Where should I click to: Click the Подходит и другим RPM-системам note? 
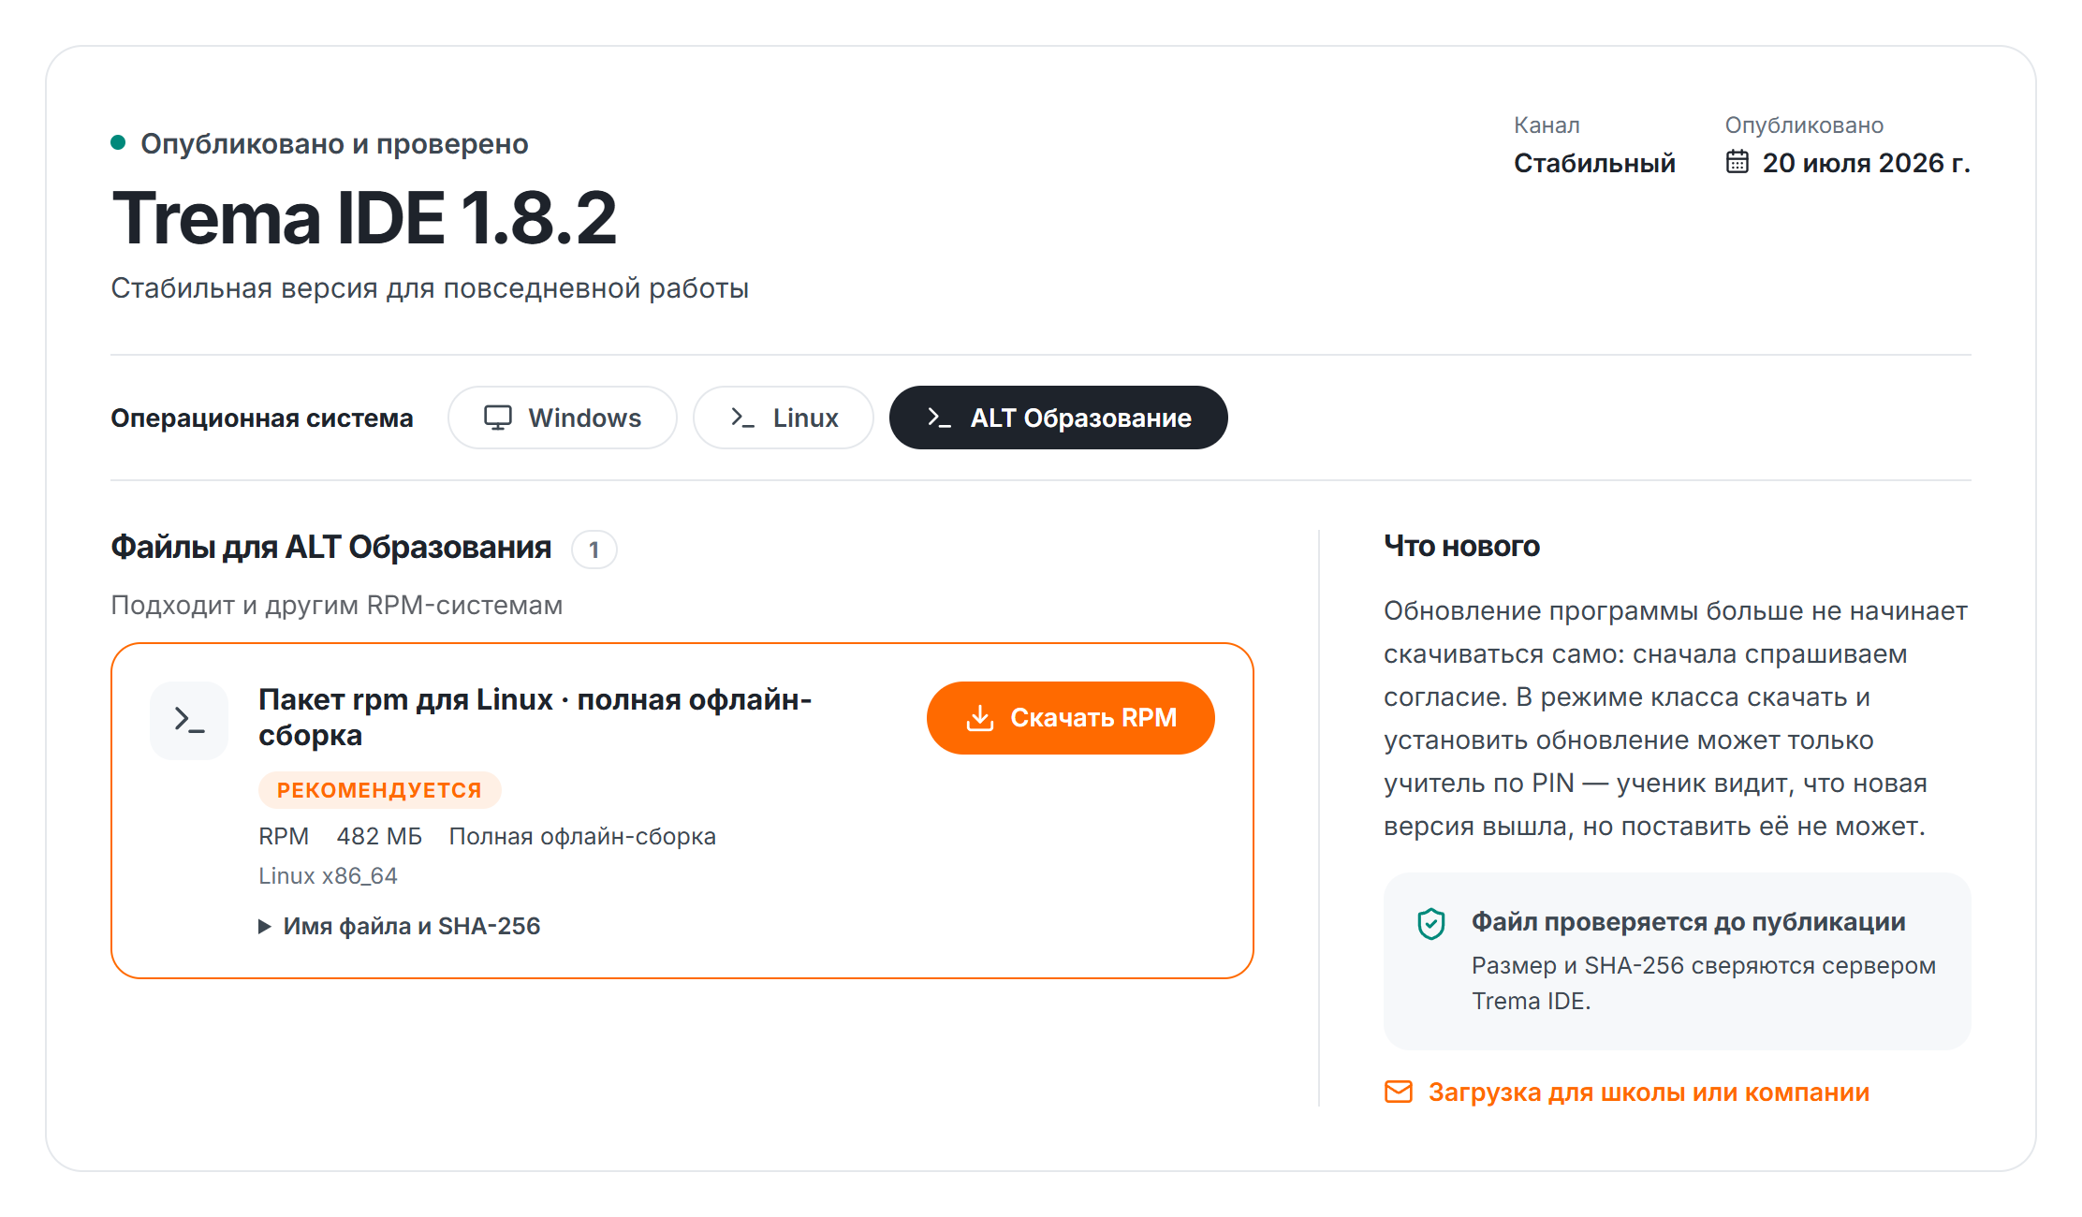pyautogui.click(x=336, y=606)
